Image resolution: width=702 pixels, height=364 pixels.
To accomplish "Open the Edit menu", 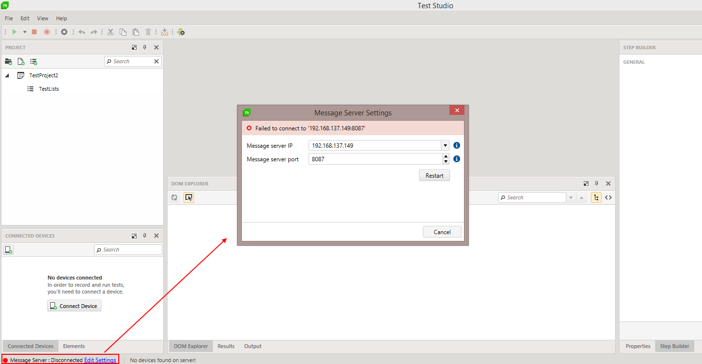I will coord(25,18).
